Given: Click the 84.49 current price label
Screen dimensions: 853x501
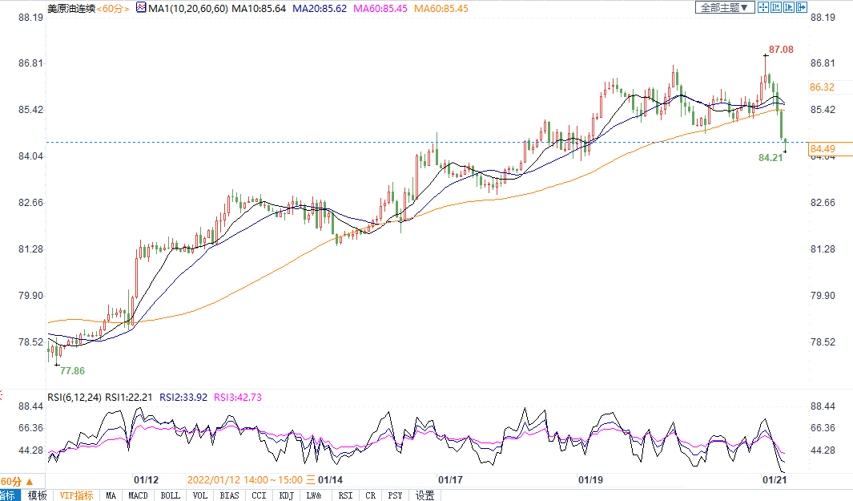Looking at the screenshot, I should (823, 149).
